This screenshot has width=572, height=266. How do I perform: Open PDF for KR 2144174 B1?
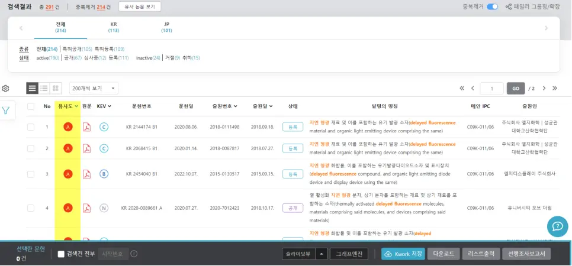(x=86, y=127)
